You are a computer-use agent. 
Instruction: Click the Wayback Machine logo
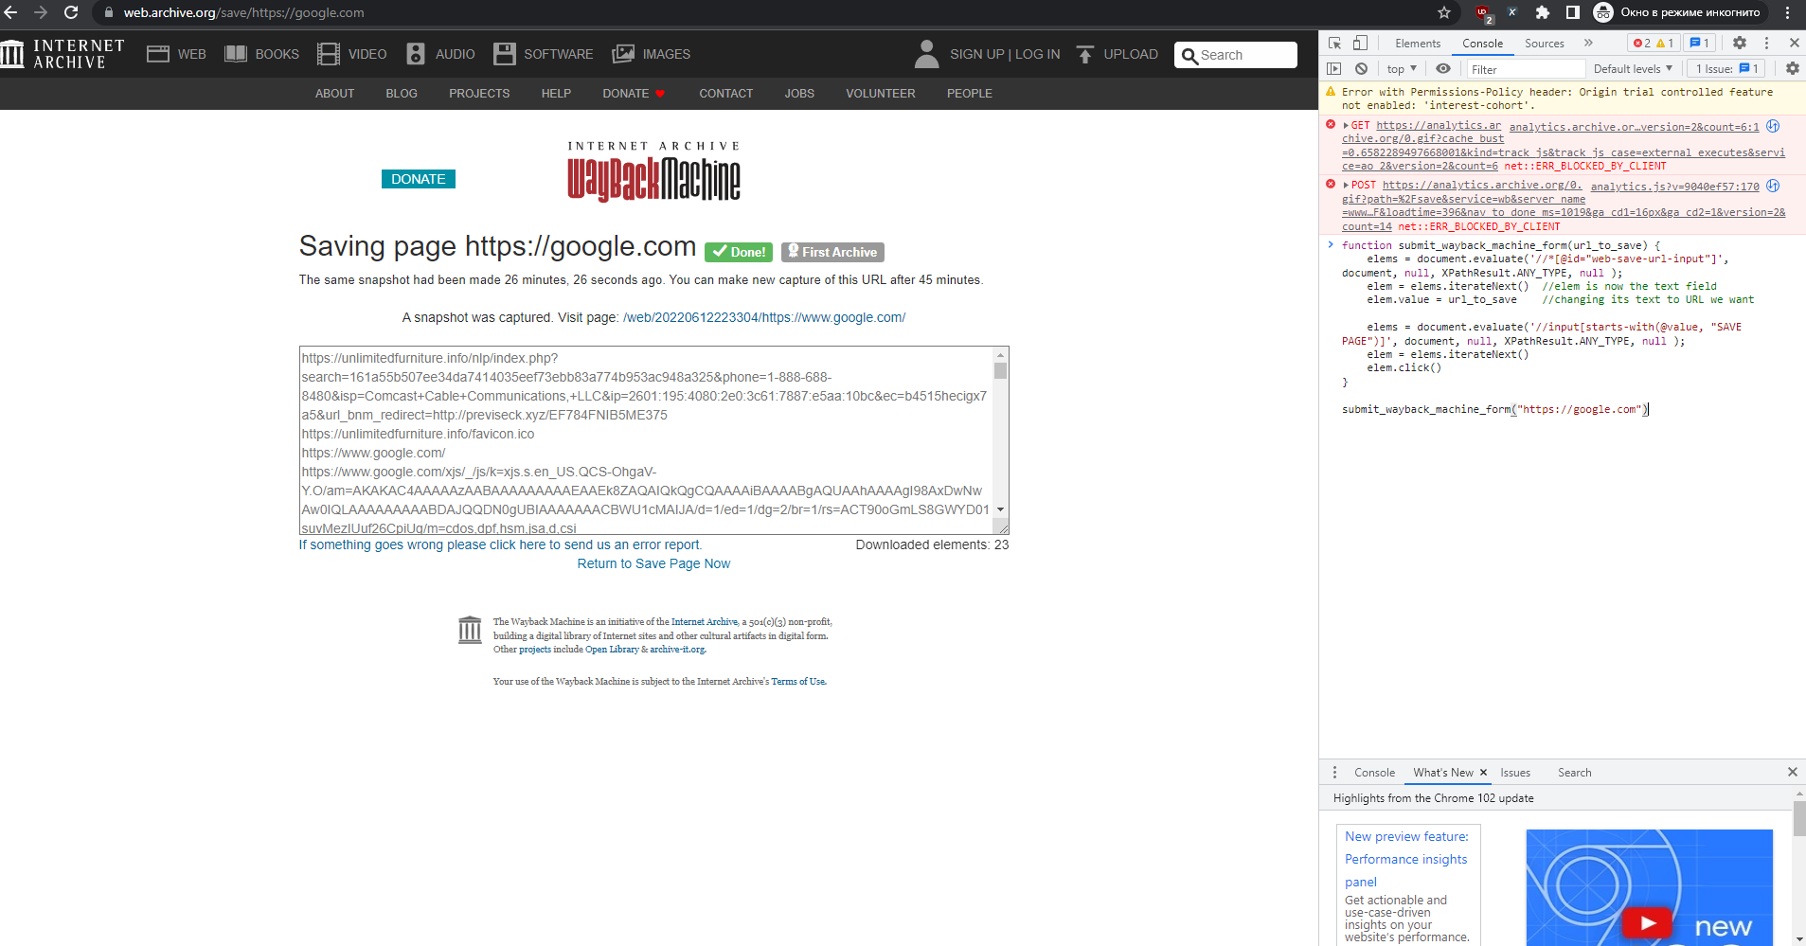point(653,172)
